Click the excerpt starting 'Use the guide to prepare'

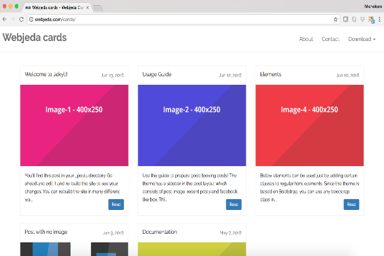tap(190, 187)
